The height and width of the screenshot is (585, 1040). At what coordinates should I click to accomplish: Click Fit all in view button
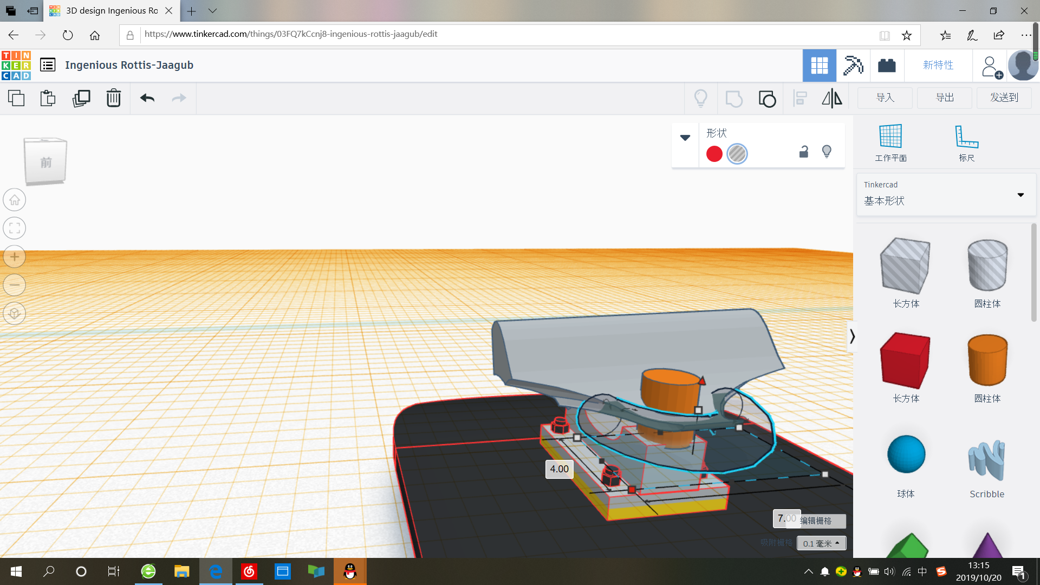[15, 228]
